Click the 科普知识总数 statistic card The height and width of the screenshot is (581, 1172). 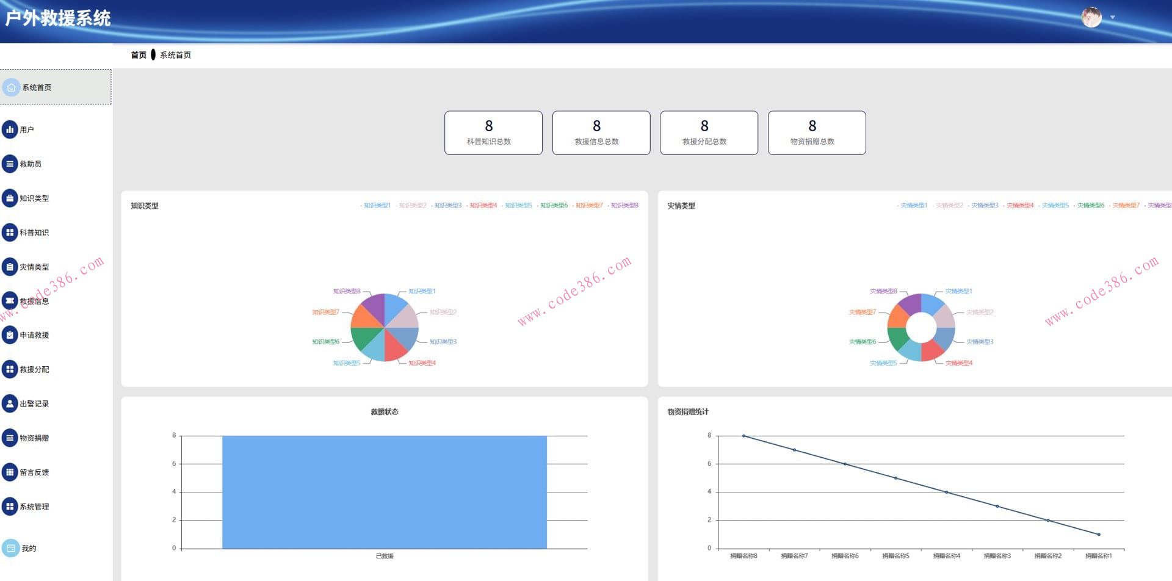pyautogui.click(x=493, y=133)
